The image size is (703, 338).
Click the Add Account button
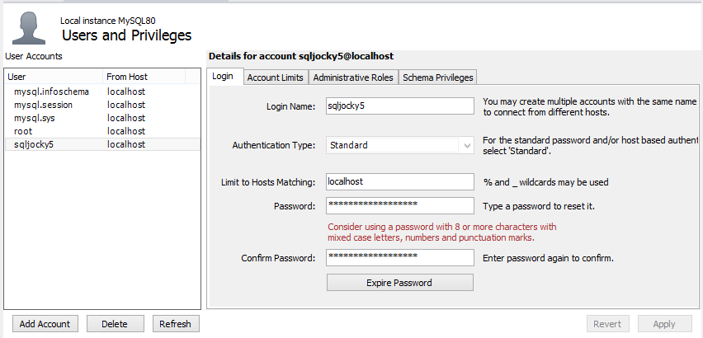(45, 324)
